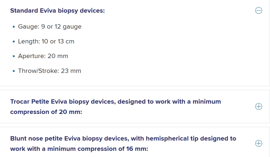Click 'work with a minimum compression of 16 mm:'

point(79,149)
